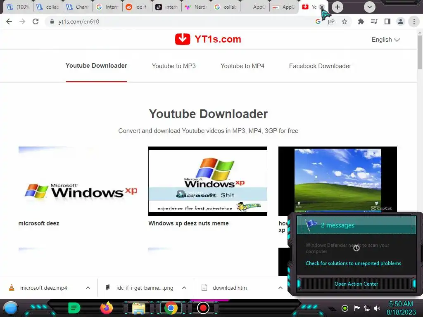Select the Youtube Downloader tab

click(96, 66)
